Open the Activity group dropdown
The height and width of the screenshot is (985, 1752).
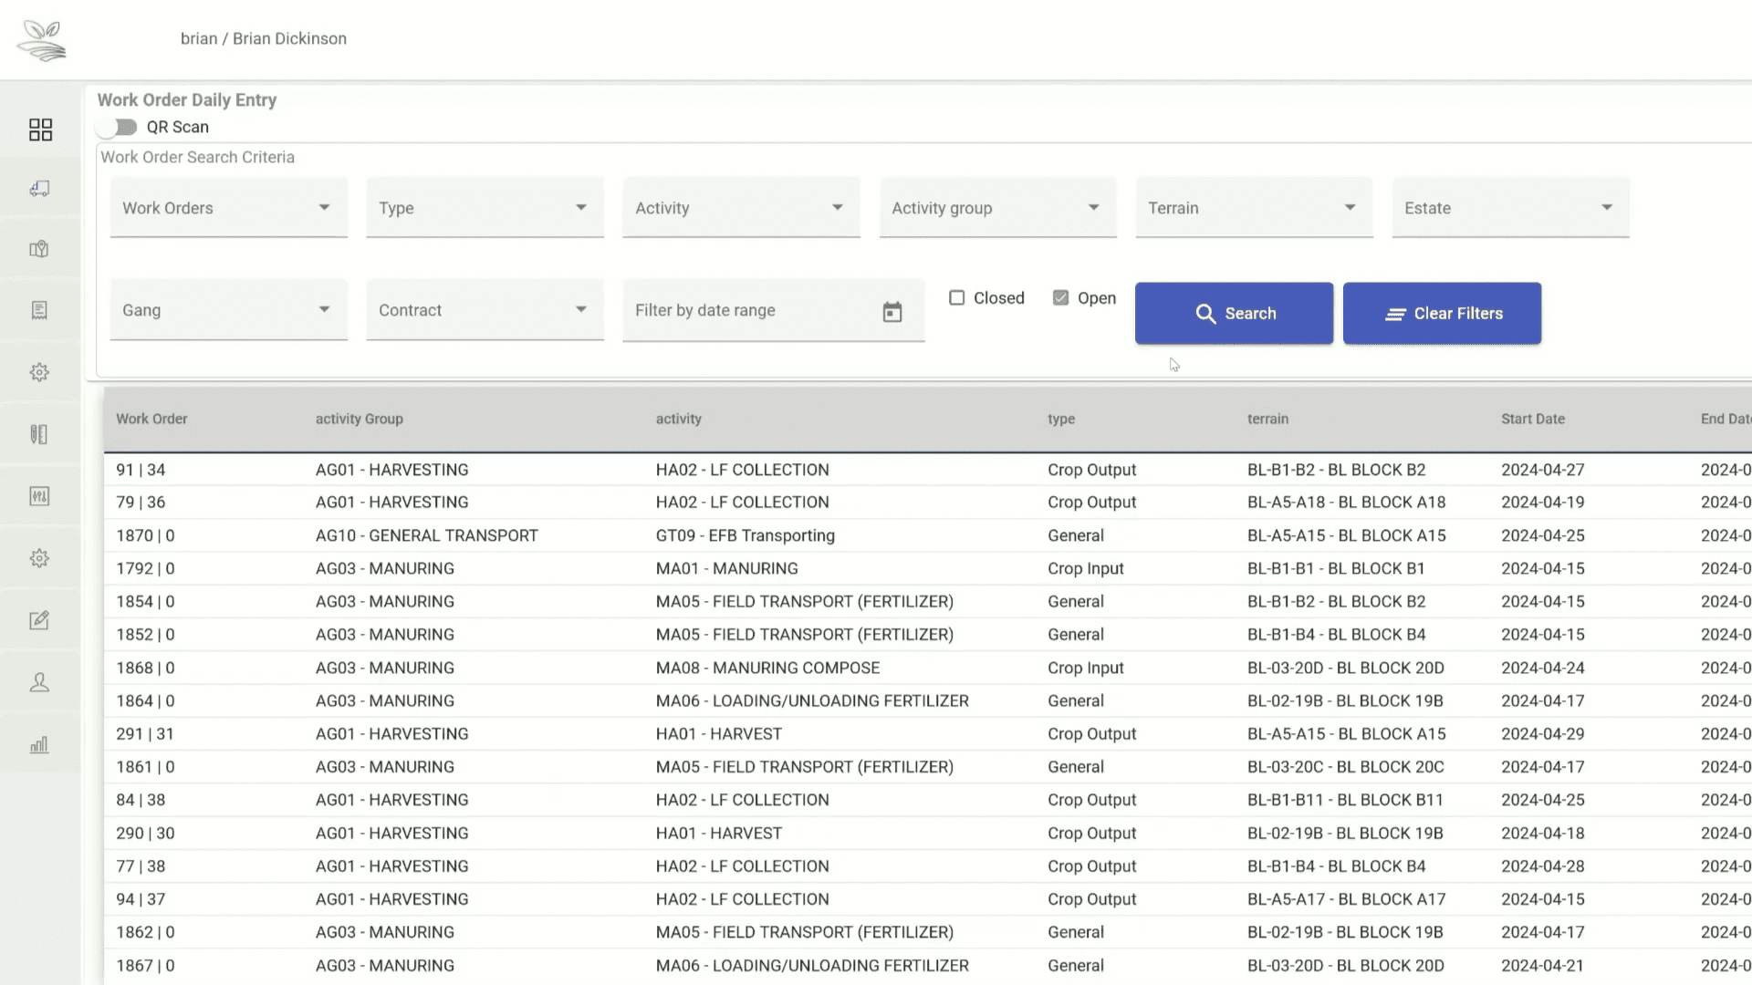997,208
